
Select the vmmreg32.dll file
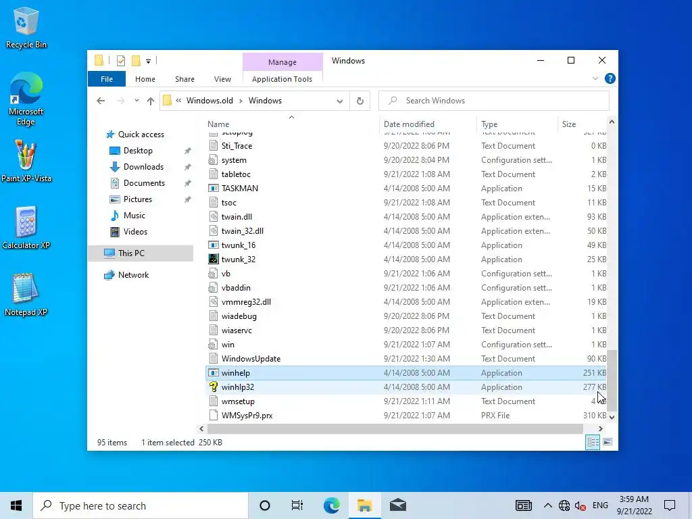406,302
